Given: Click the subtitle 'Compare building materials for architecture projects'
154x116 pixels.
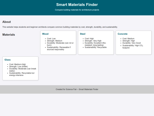Looking at the screenshot, I should click(77, 10).
